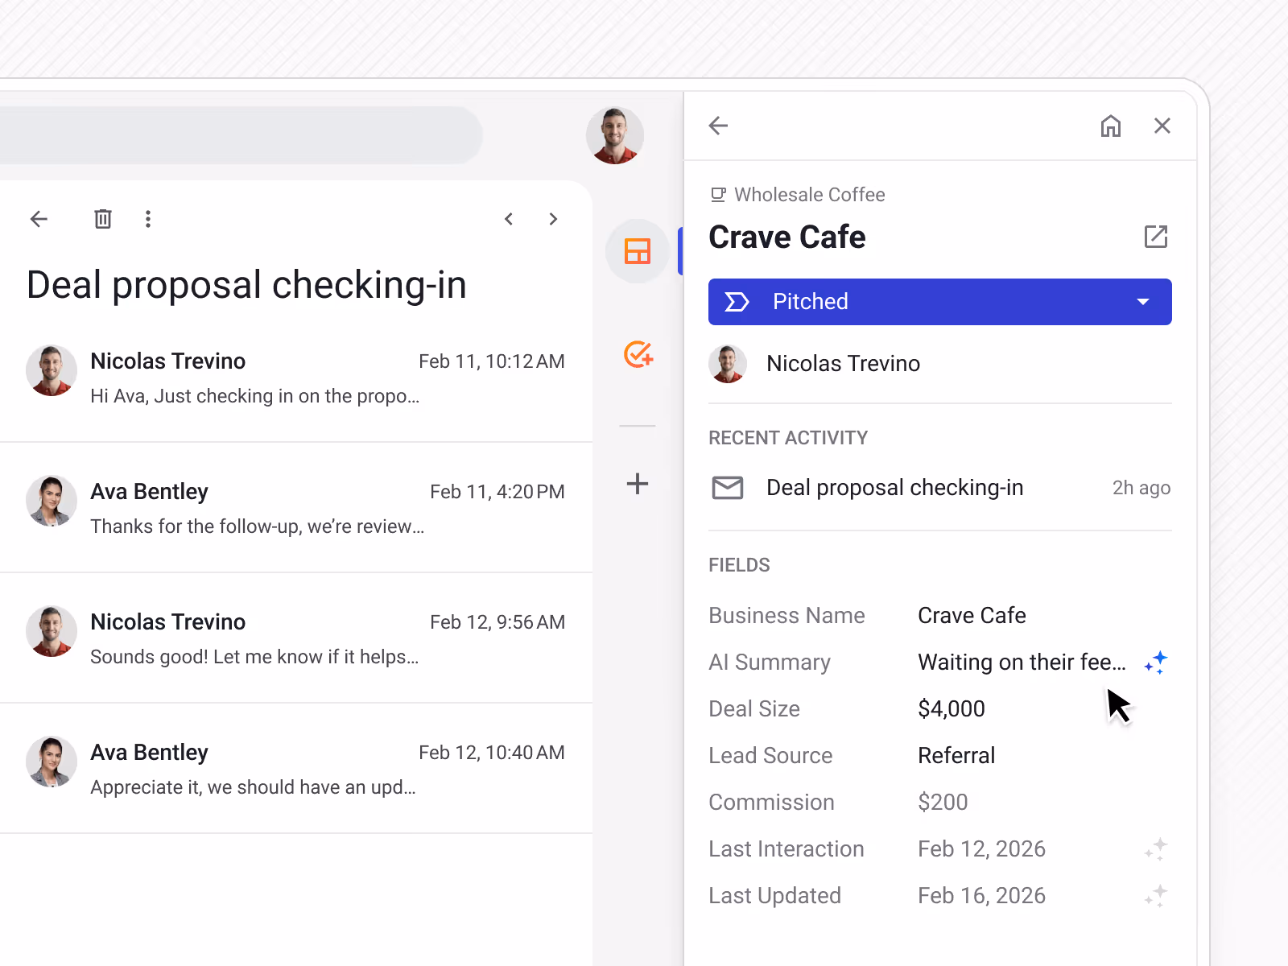Go to the next email with the right chevron
This screenshot has width=1288, height=966.
point(553,218)
